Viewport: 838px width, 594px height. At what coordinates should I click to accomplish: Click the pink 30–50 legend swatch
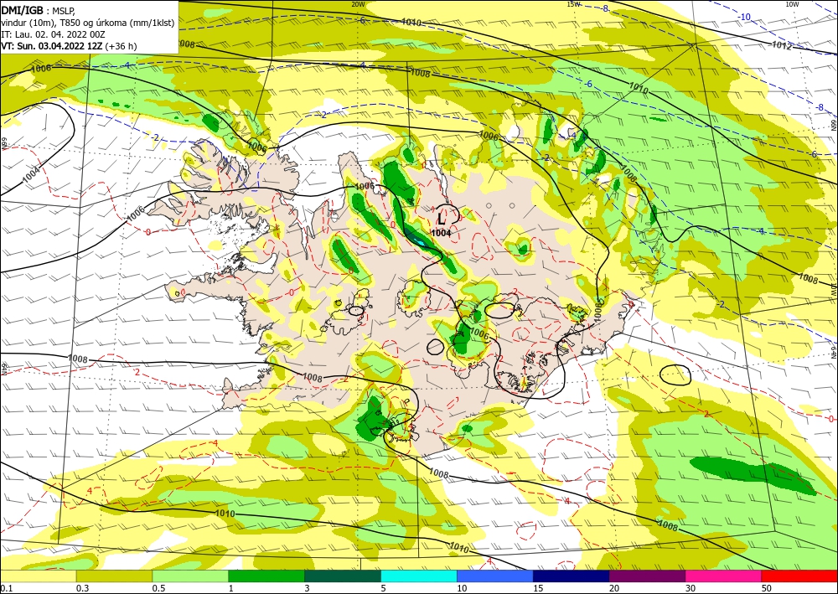click(724, 576)
